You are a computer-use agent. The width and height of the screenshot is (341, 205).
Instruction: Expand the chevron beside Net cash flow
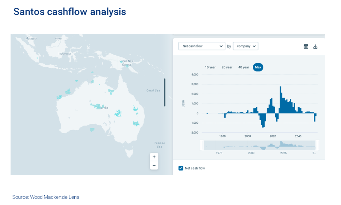coord(221,46)
